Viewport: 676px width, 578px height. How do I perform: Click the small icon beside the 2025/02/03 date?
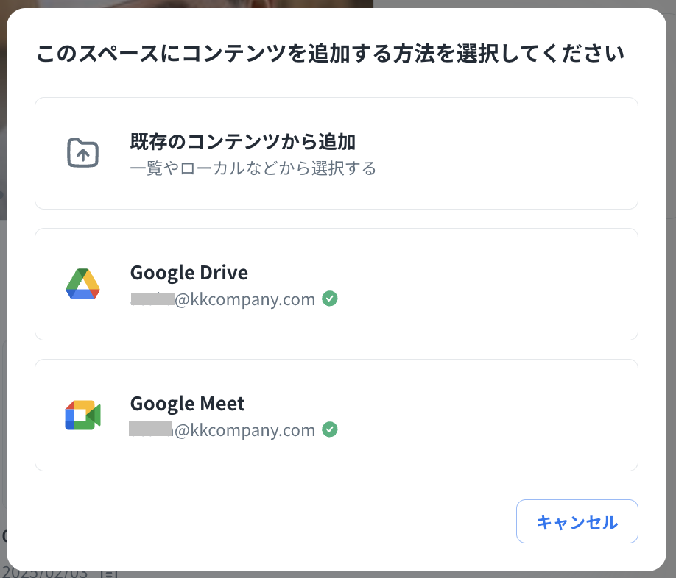(109, 574)
